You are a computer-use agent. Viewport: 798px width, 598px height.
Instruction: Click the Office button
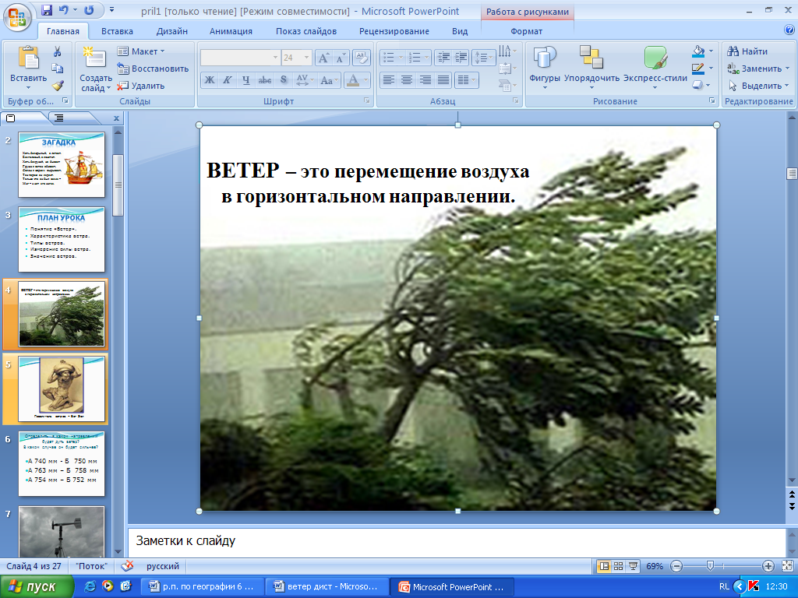tap(17, 18)
